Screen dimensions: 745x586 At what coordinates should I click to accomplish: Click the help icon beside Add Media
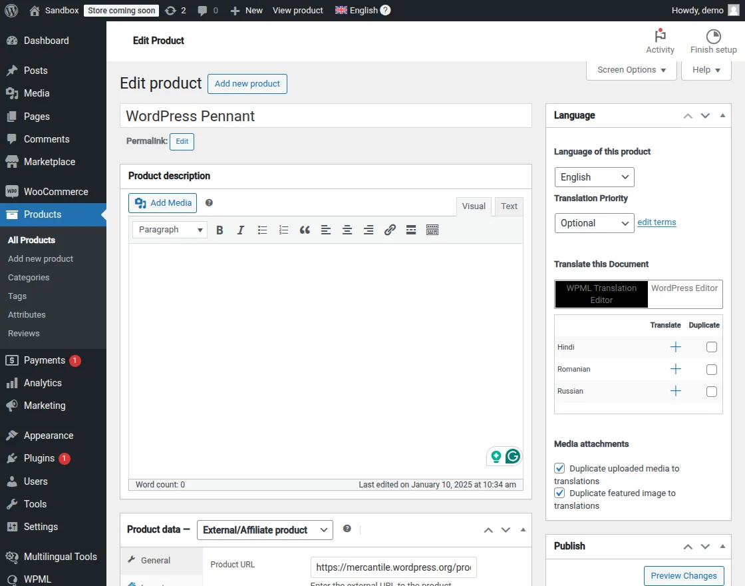click(209, 202)
